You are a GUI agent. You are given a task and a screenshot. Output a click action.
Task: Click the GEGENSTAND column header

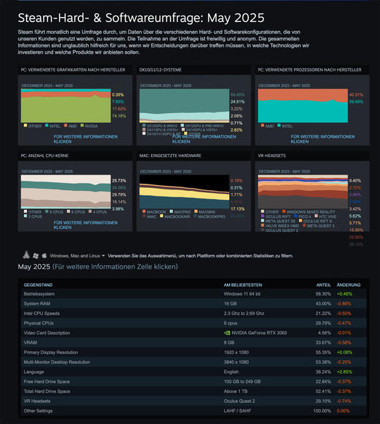click(38, 285)
